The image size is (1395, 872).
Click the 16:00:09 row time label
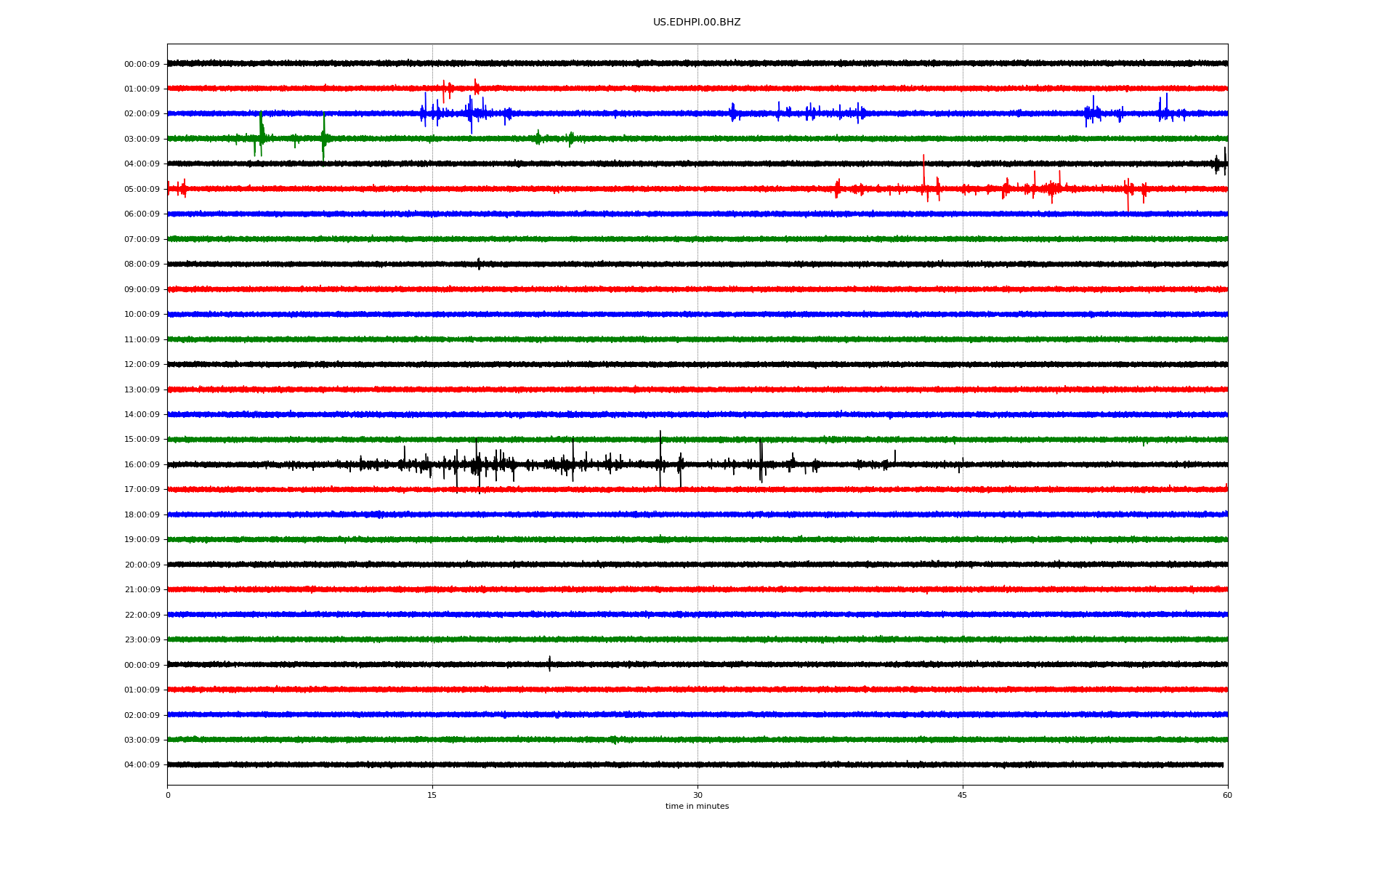point(142,464)
